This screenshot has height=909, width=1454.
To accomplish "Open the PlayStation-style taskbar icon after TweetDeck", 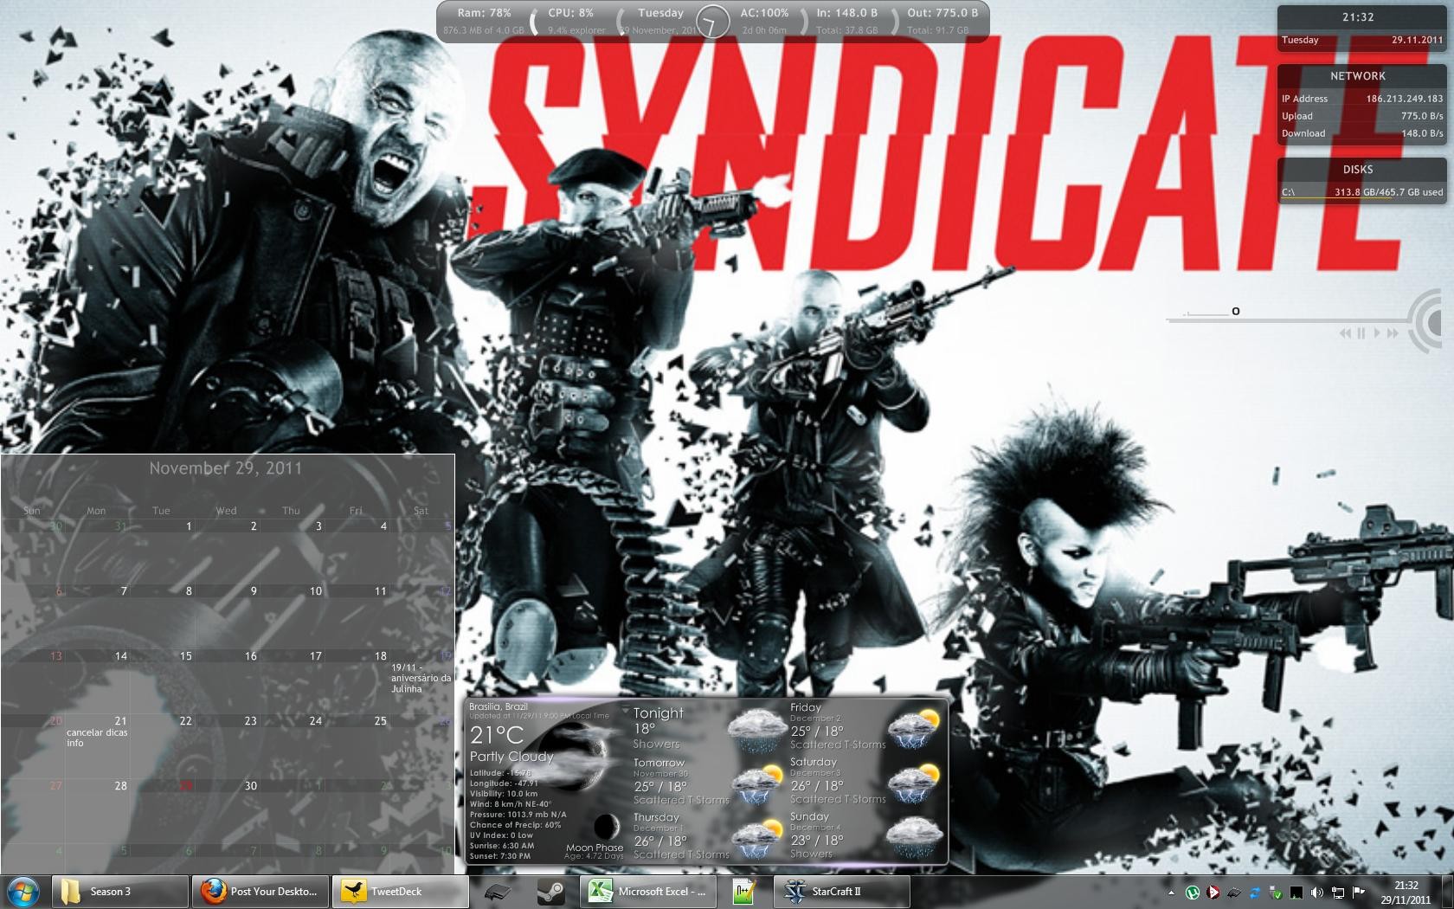I will pos(497,892).
